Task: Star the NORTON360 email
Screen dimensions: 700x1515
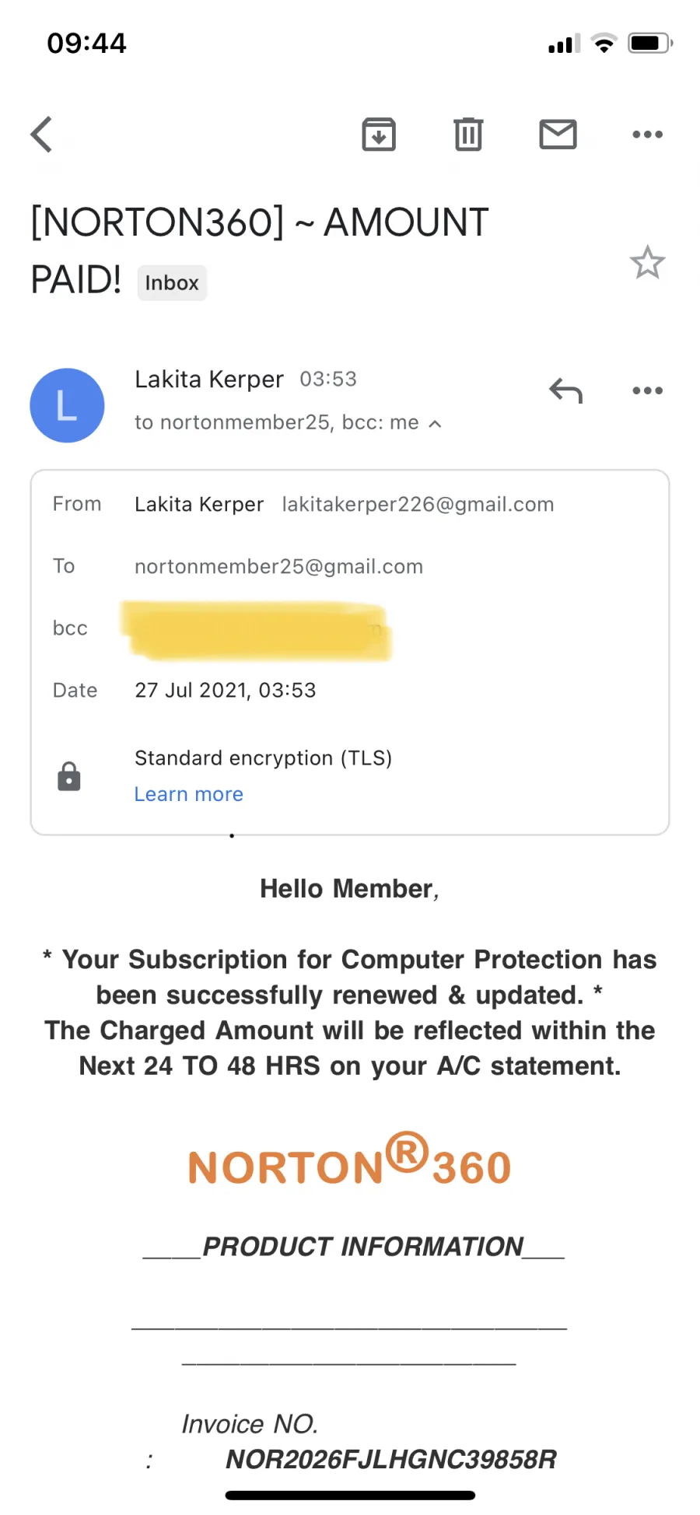Action: 647,263
